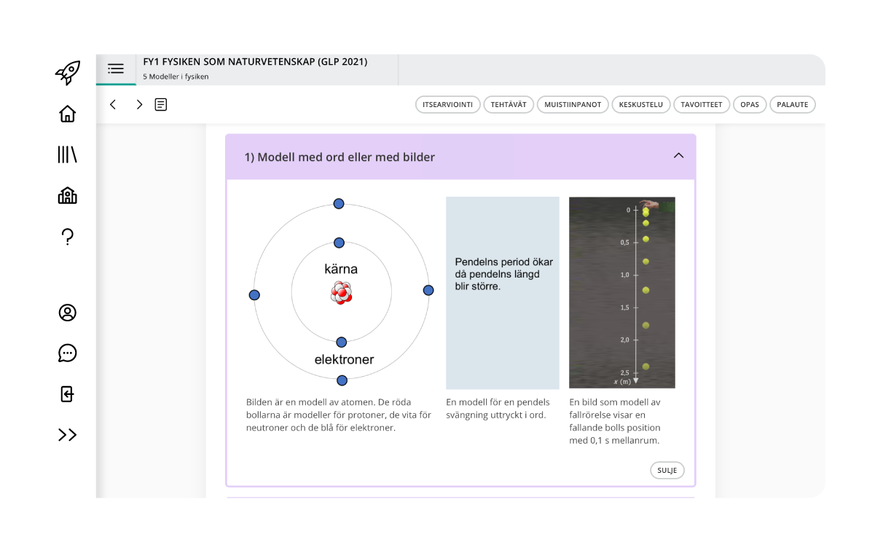Go to the next page arrow
Image resolution: width=875 pixels, height=553 pixels.
(x=138, y=105)
